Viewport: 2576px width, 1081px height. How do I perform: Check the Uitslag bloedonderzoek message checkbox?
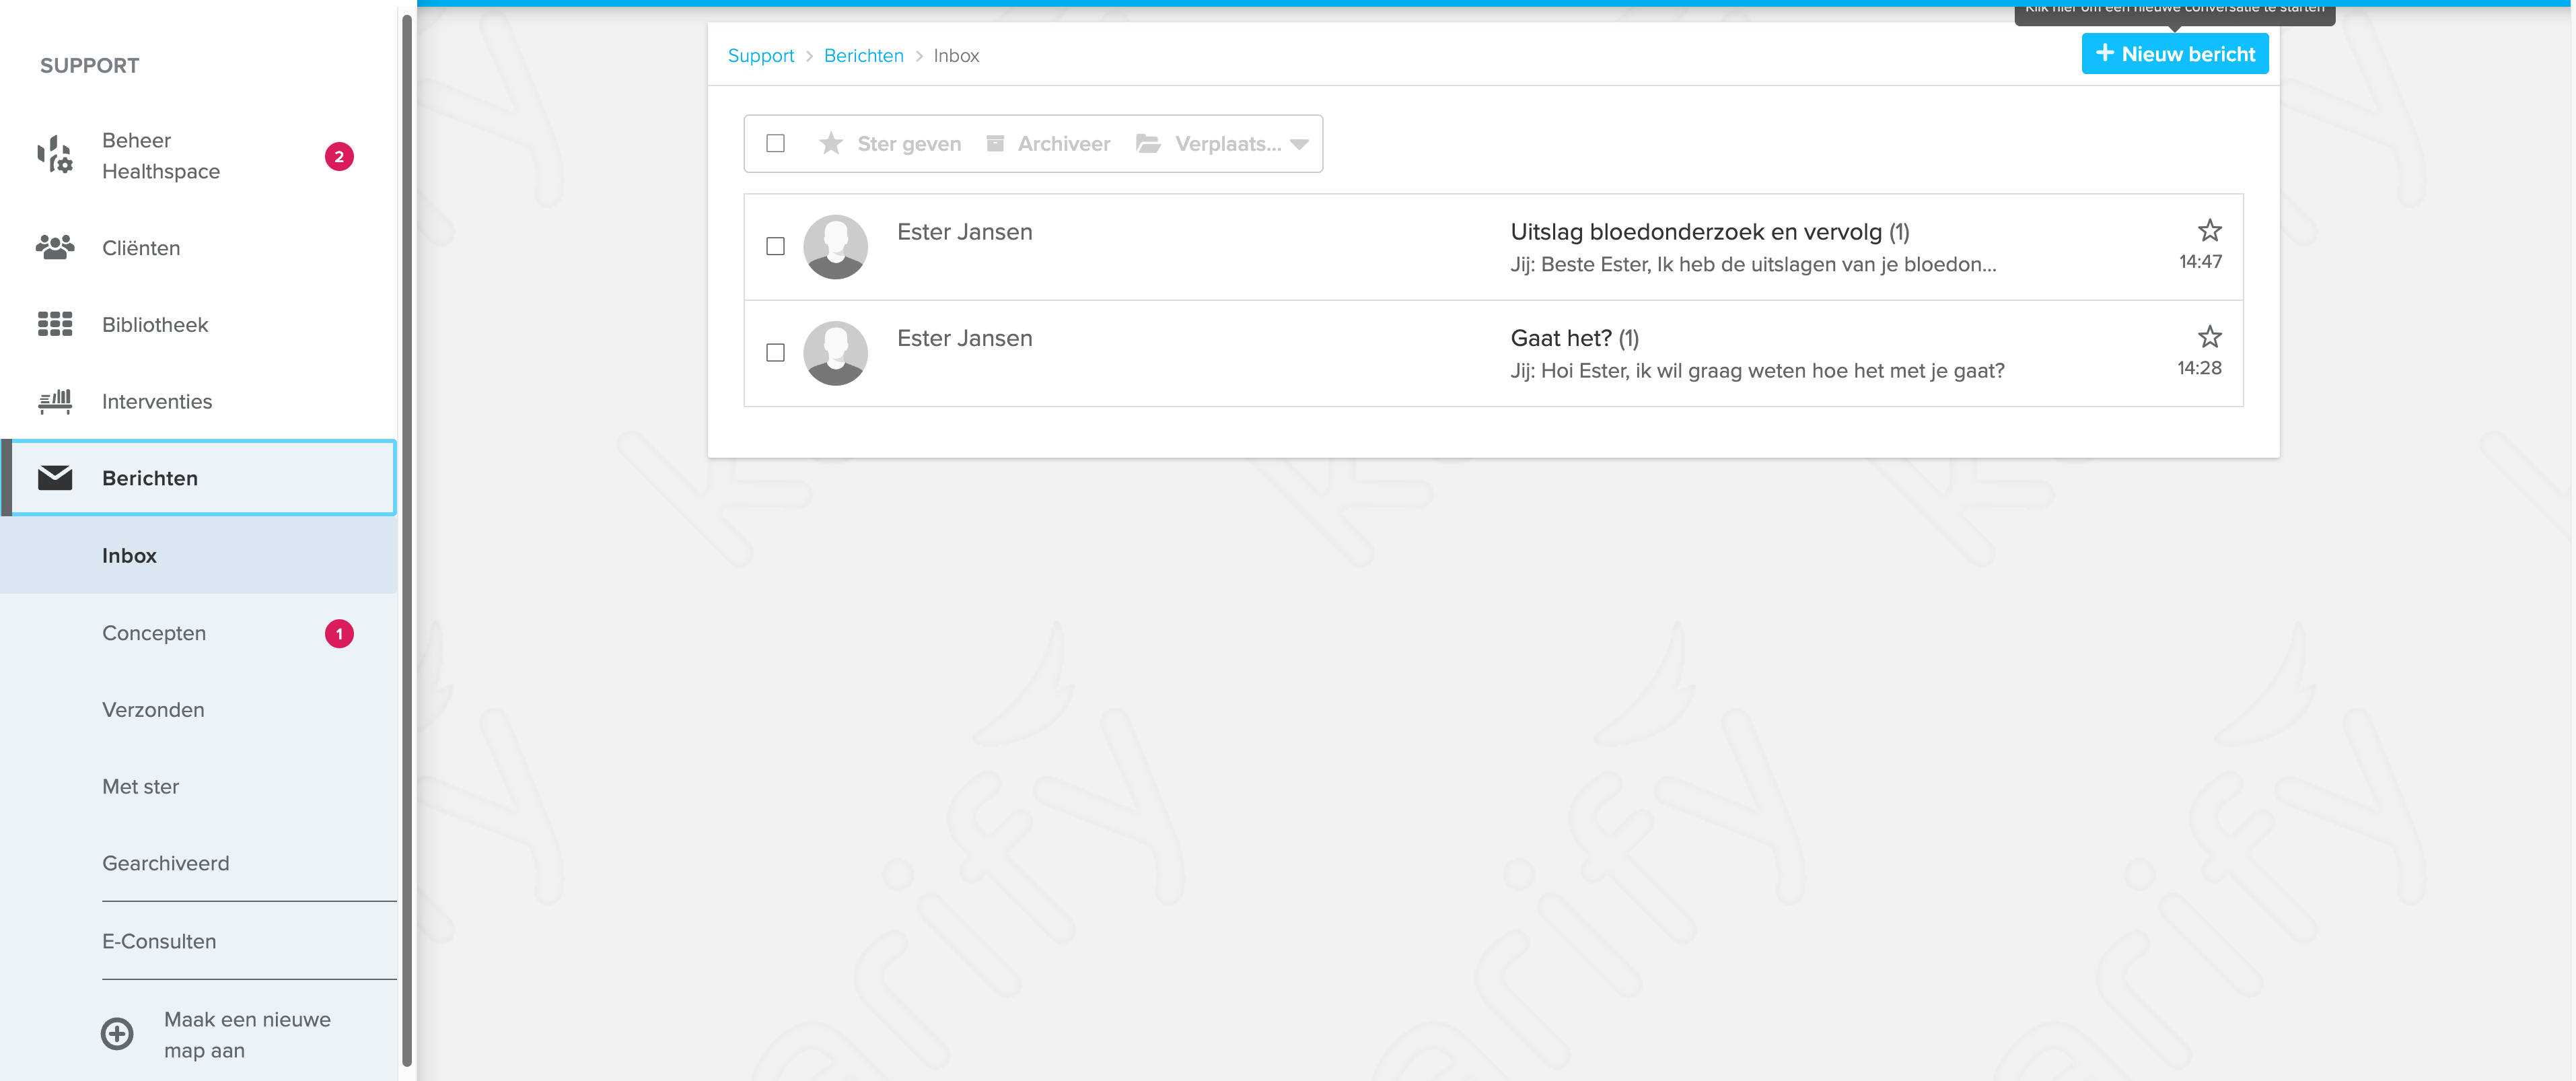tap(775, 247)
